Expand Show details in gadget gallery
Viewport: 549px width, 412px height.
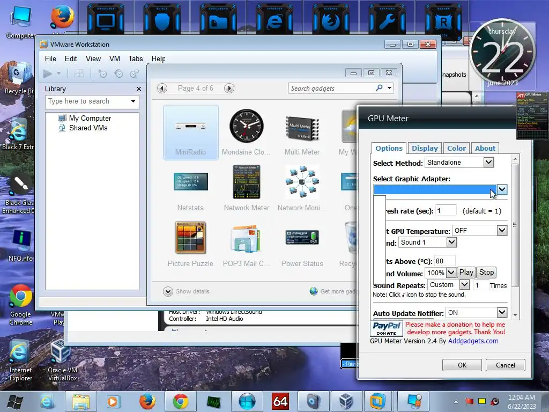tap(186, 291)
